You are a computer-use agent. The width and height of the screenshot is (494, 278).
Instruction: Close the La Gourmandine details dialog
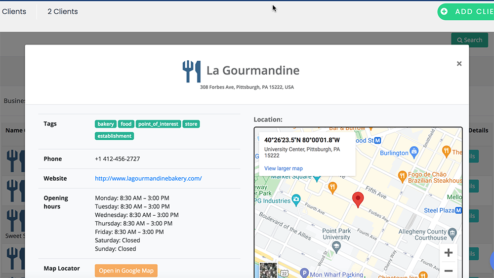coord(459,64)
